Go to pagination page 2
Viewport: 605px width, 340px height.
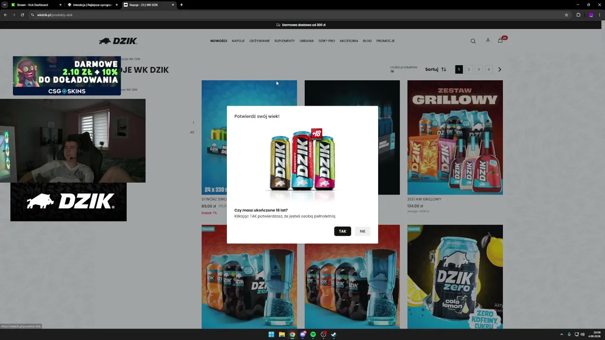tap(469, 69)
